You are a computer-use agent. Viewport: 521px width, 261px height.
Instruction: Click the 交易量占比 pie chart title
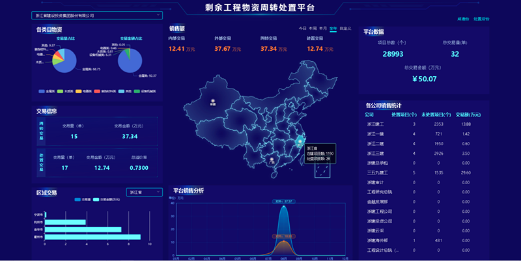pos(66,38)
